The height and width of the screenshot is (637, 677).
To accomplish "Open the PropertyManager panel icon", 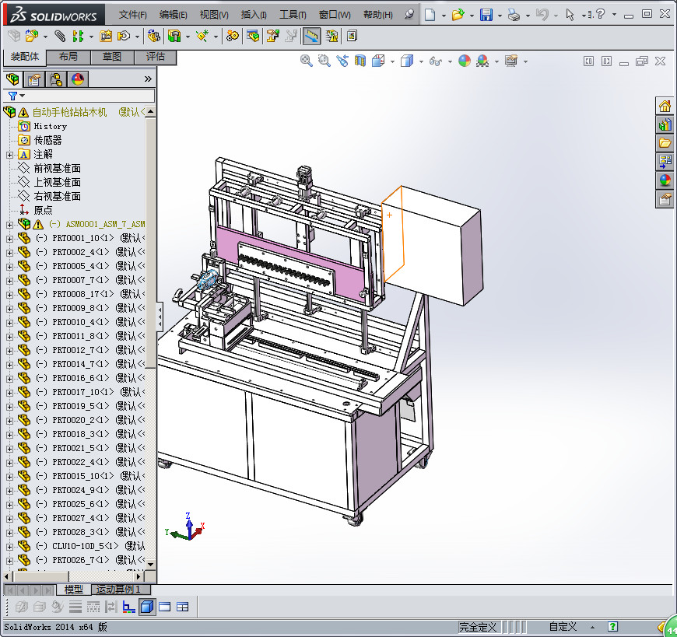I will pos(34,79).
